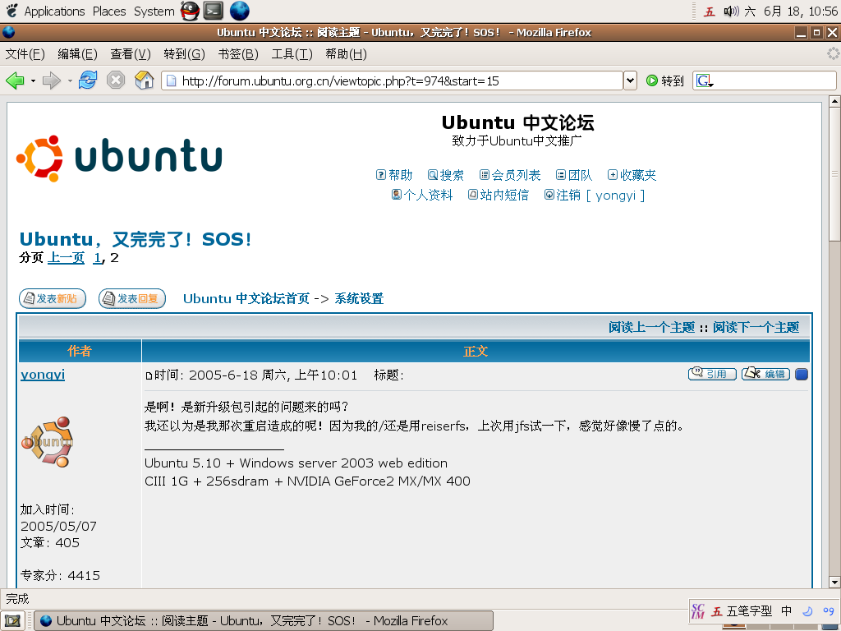Open the 会员列表 member list link
841x631 pixels.
pos(509,175)
